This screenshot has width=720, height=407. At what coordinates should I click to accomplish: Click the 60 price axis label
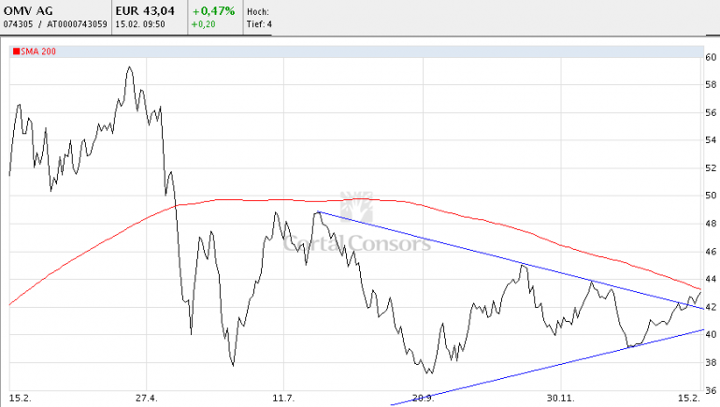pos(711,57)
